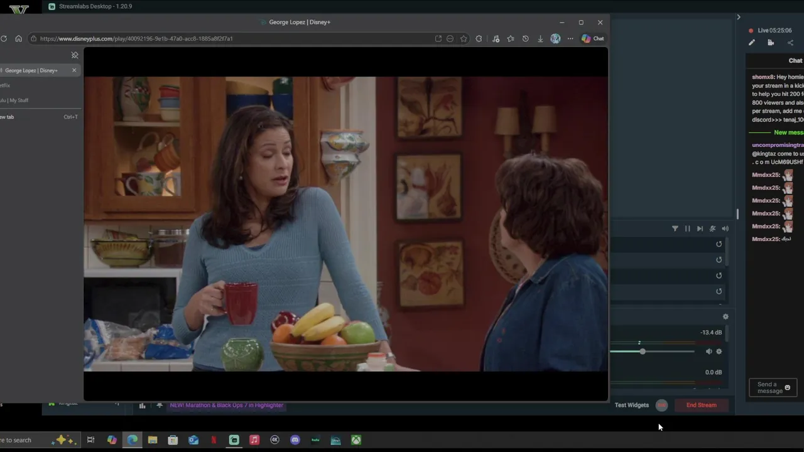Toggle event sounds speaker icon

pyautogui.click(x=725, y=229)
